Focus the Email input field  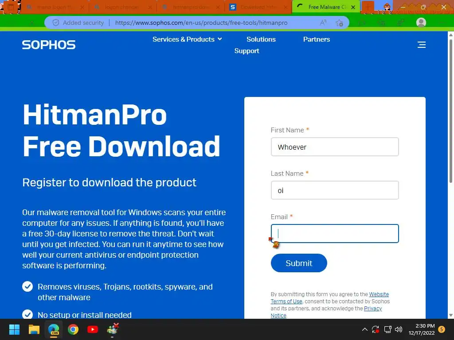point(335,234)
